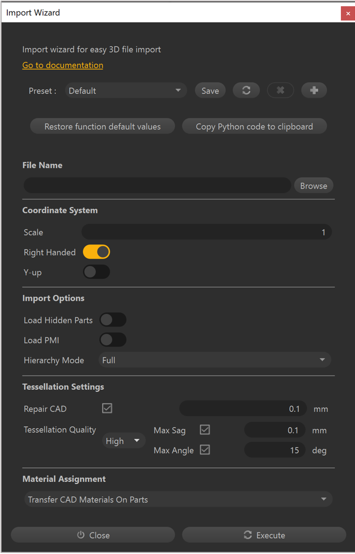
Task: Click the delete preset X icon
Action: coord(280,91)
